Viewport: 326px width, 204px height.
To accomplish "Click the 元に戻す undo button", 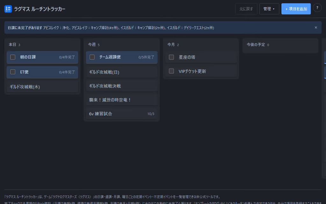I will (246, 9).
